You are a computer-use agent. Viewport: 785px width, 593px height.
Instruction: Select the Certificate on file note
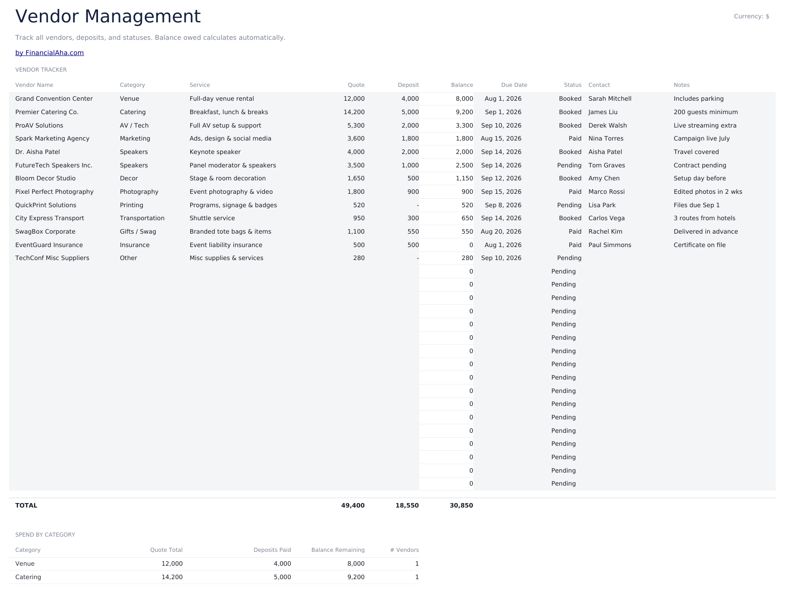[x=700, y=245]
